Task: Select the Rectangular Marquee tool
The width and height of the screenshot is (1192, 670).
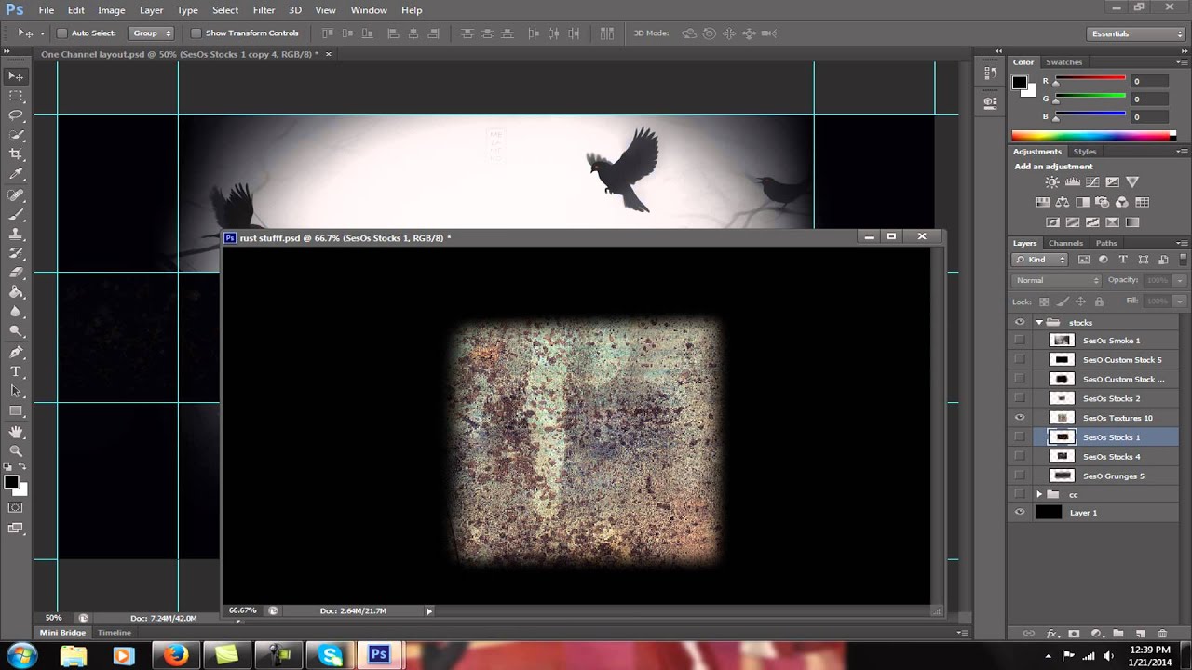Action: point(16,96)
